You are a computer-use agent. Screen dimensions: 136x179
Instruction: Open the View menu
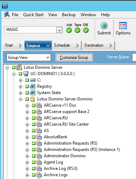point(53,15)
